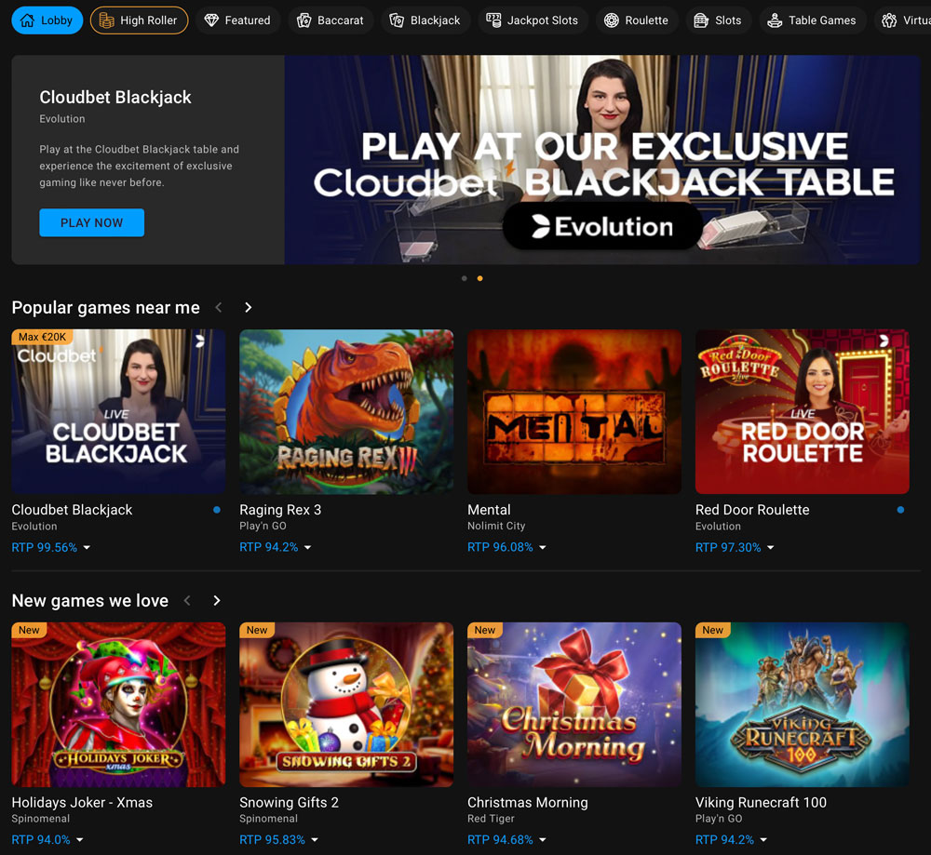Screen dimensions: 931x855
Task: Click the exclusive Blackjack table banner image
Action: pos(602,160)
